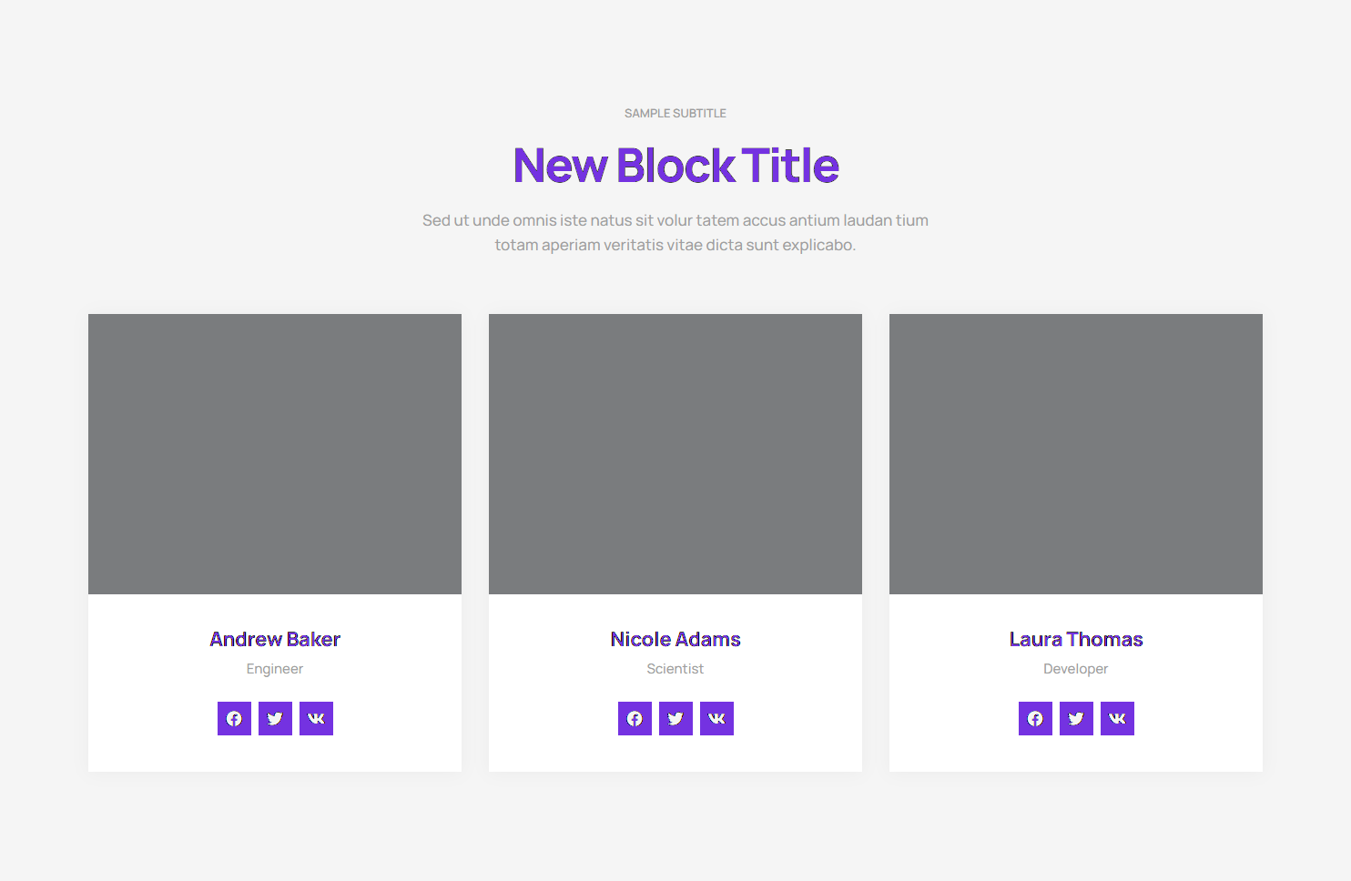Select Laura Thomas' photo placeholder
The height and width of the screenshot is (881, 1351).
tap(1076, 454)
